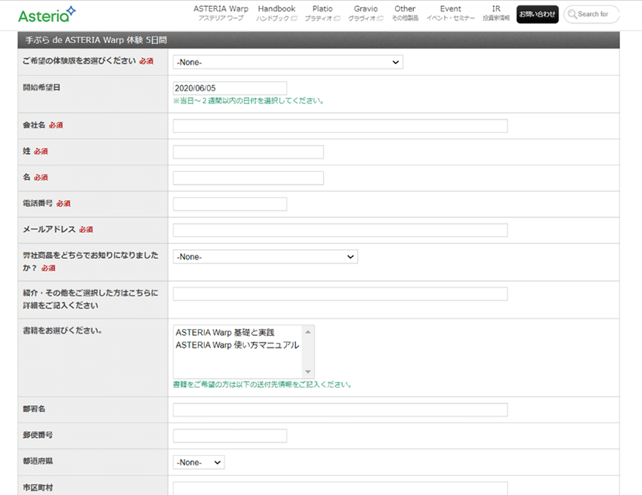Viewport: 642px width, 495px height.
Task: Click the 姓 last name field
Action: coord(248,152)
